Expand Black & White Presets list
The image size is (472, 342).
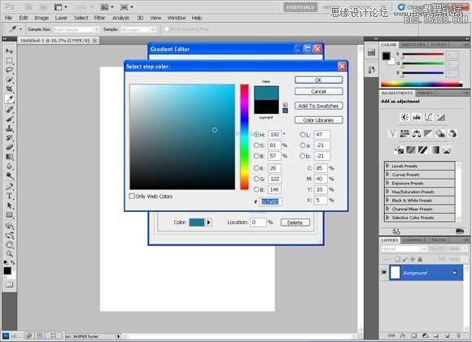point(388,200)
